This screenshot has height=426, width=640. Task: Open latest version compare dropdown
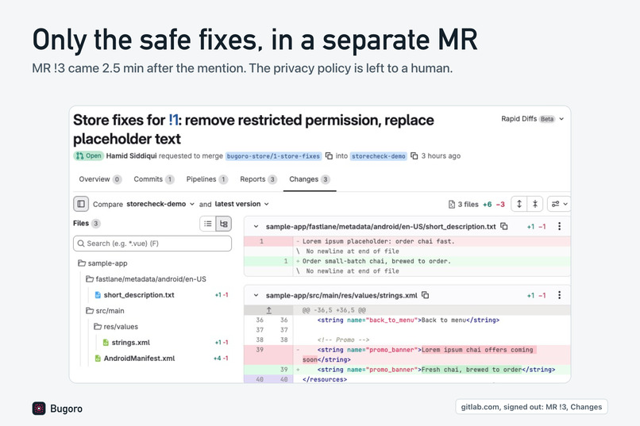pos(241,204)
